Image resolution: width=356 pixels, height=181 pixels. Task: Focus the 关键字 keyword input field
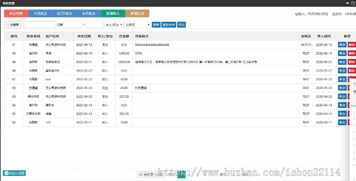[40, 25]
